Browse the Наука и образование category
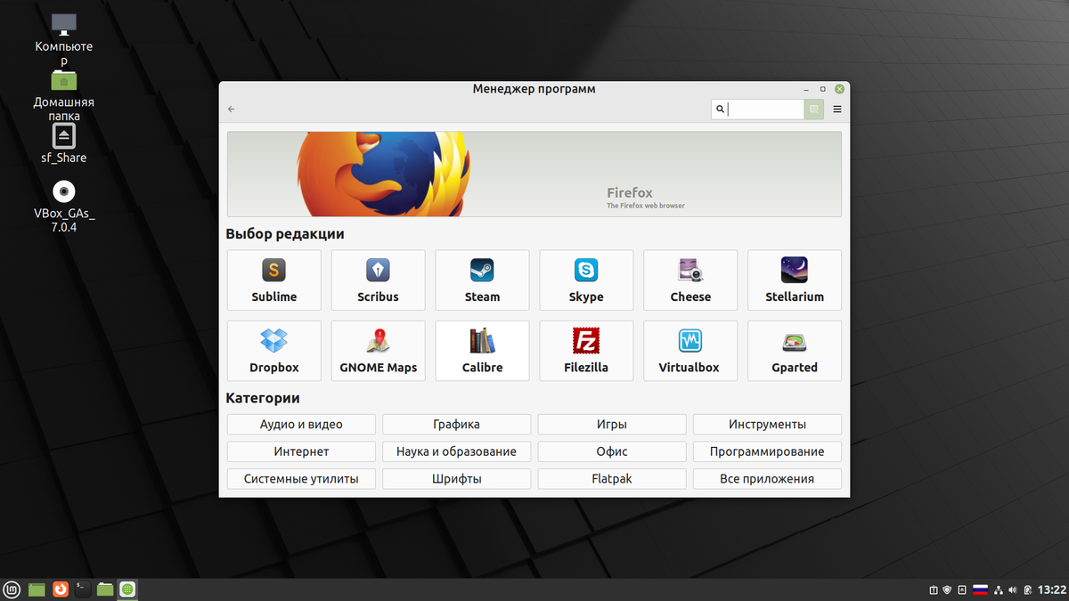Screen dimensions: 1069x601 click(x=457, y=451)
